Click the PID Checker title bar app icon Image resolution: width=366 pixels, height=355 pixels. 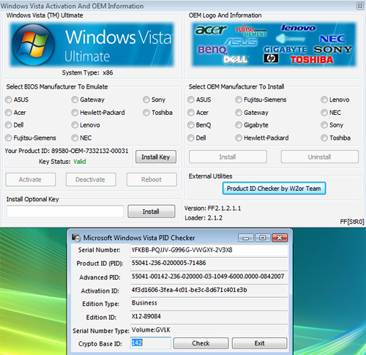[76, 237]
